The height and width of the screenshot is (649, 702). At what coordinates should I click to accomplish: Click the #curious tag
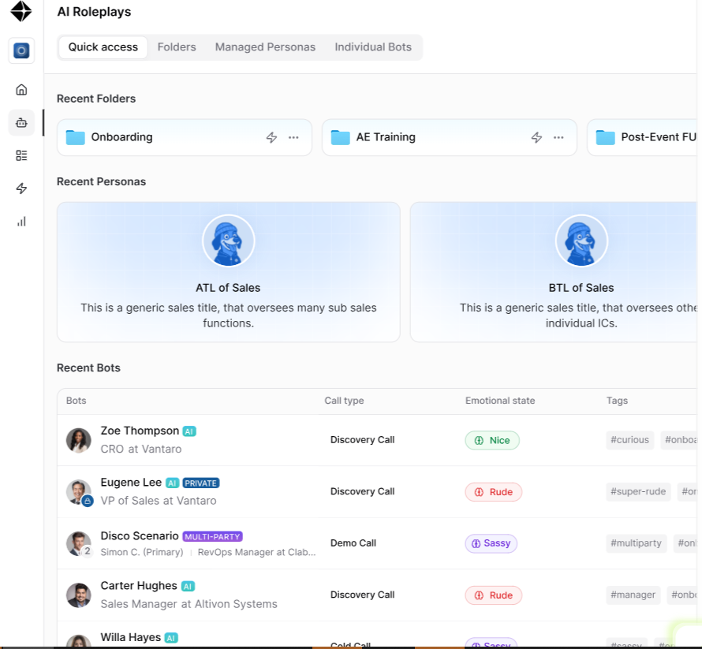pos(630,440)
